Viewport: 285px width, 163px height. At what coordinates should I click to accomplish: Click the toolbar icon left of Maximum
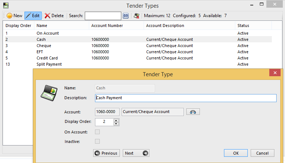tap(136, 16)
